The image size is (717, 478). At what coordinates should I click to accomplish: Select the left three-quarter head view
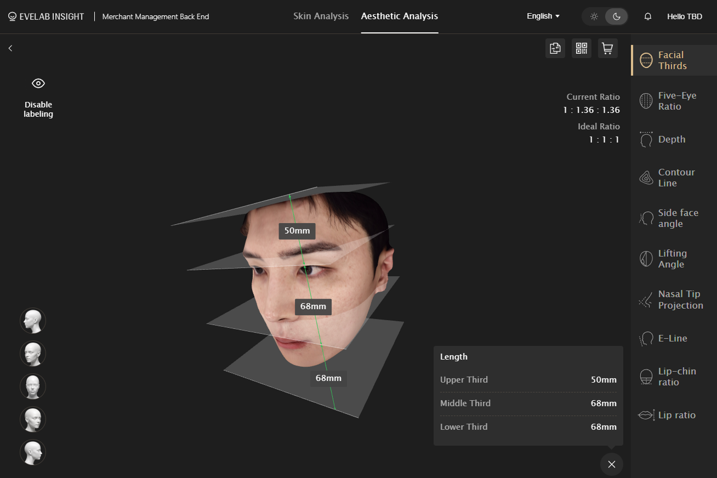click(x=33, y=354)
